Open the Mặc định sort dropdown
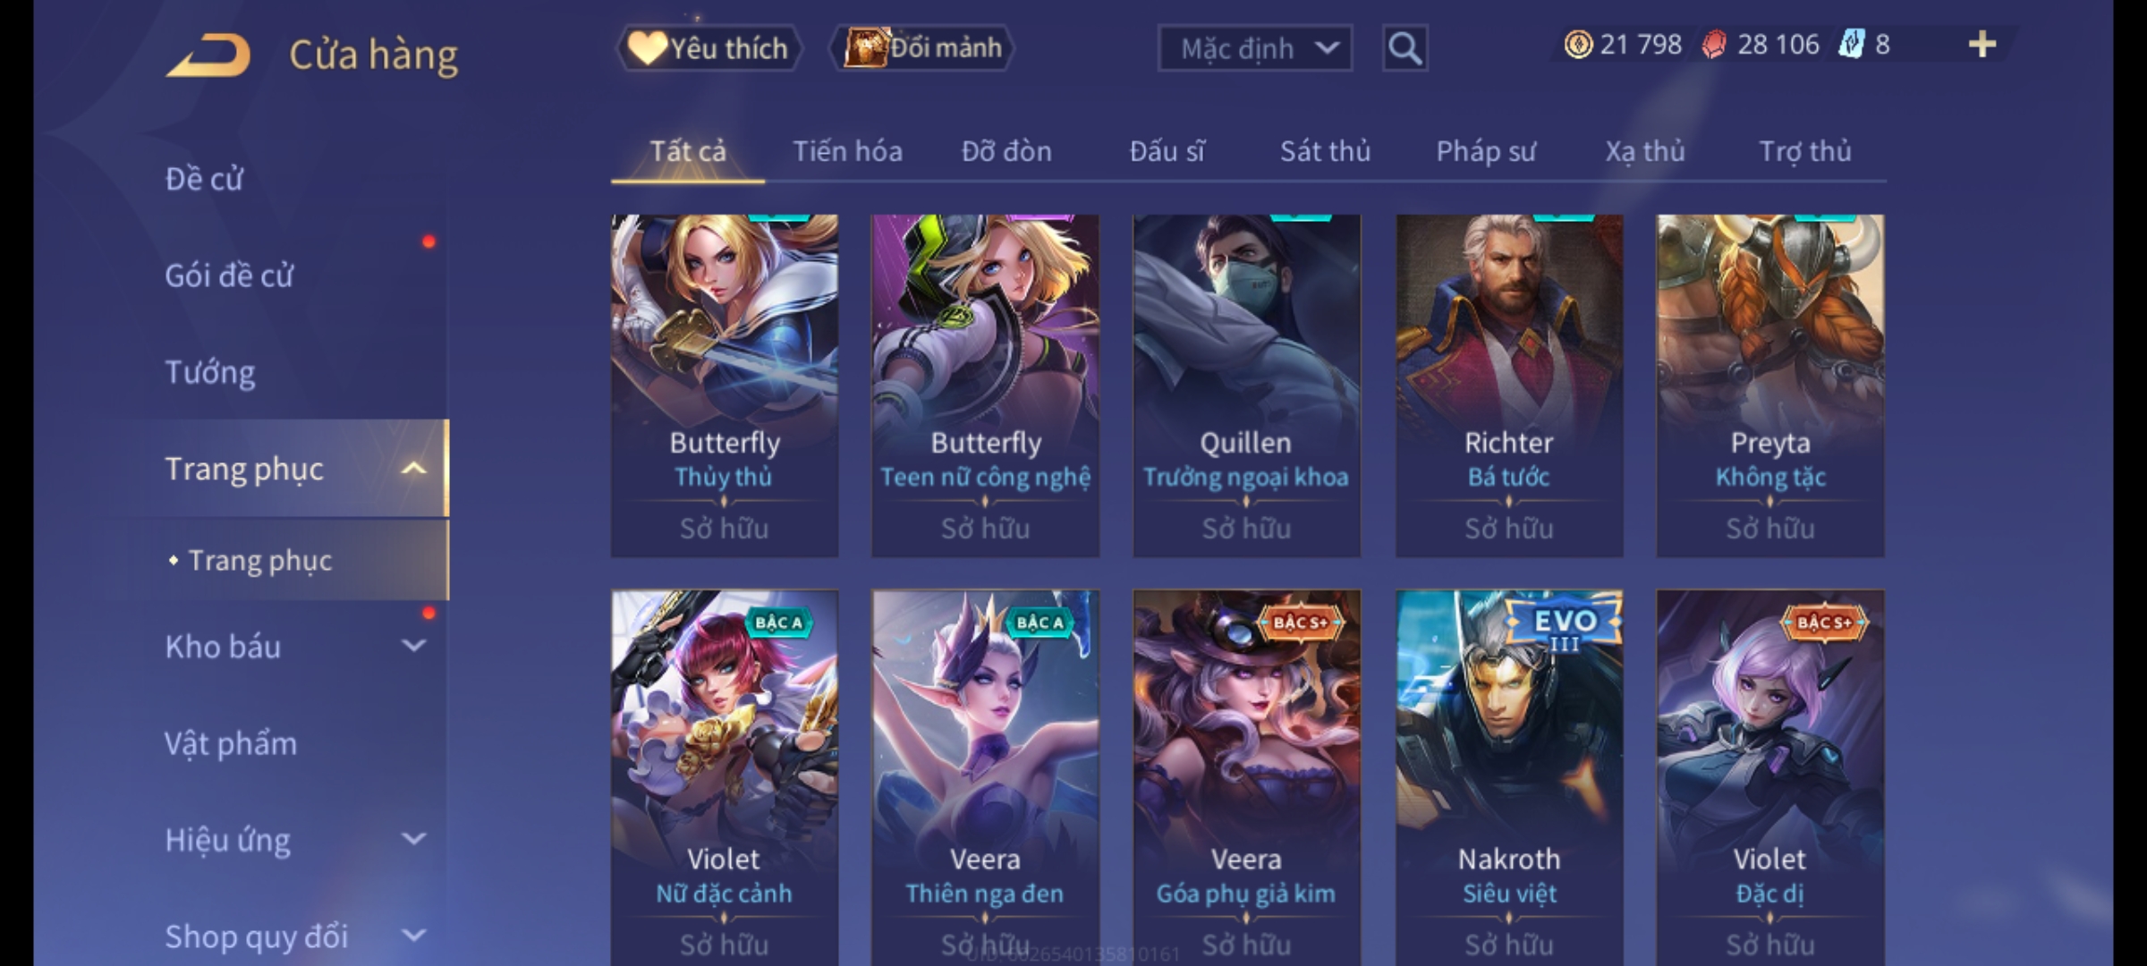2147x966 pixels. tap(1254, 47)
